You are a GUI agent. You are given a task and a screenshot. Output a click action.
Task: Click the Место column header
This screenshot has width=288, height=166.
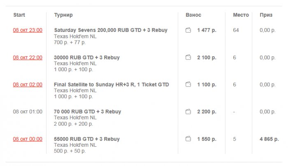(x=241, y=15)
